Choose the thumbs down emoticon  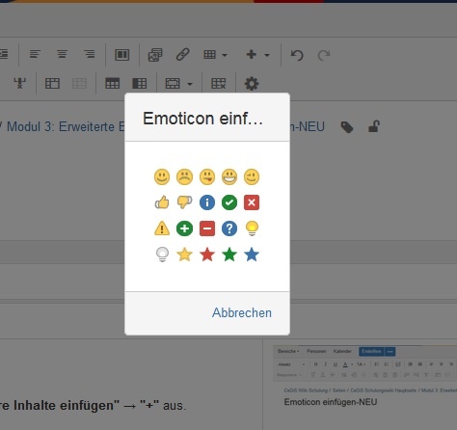pyautogui.click(x=184, y=202)
